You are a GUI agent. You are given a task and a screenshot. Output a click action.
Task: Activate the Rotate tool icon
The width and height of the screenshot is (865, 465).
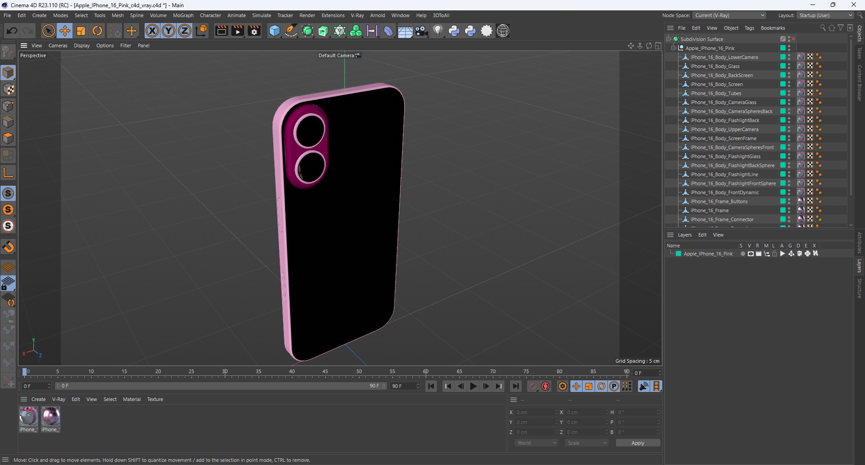click(97, 31)
